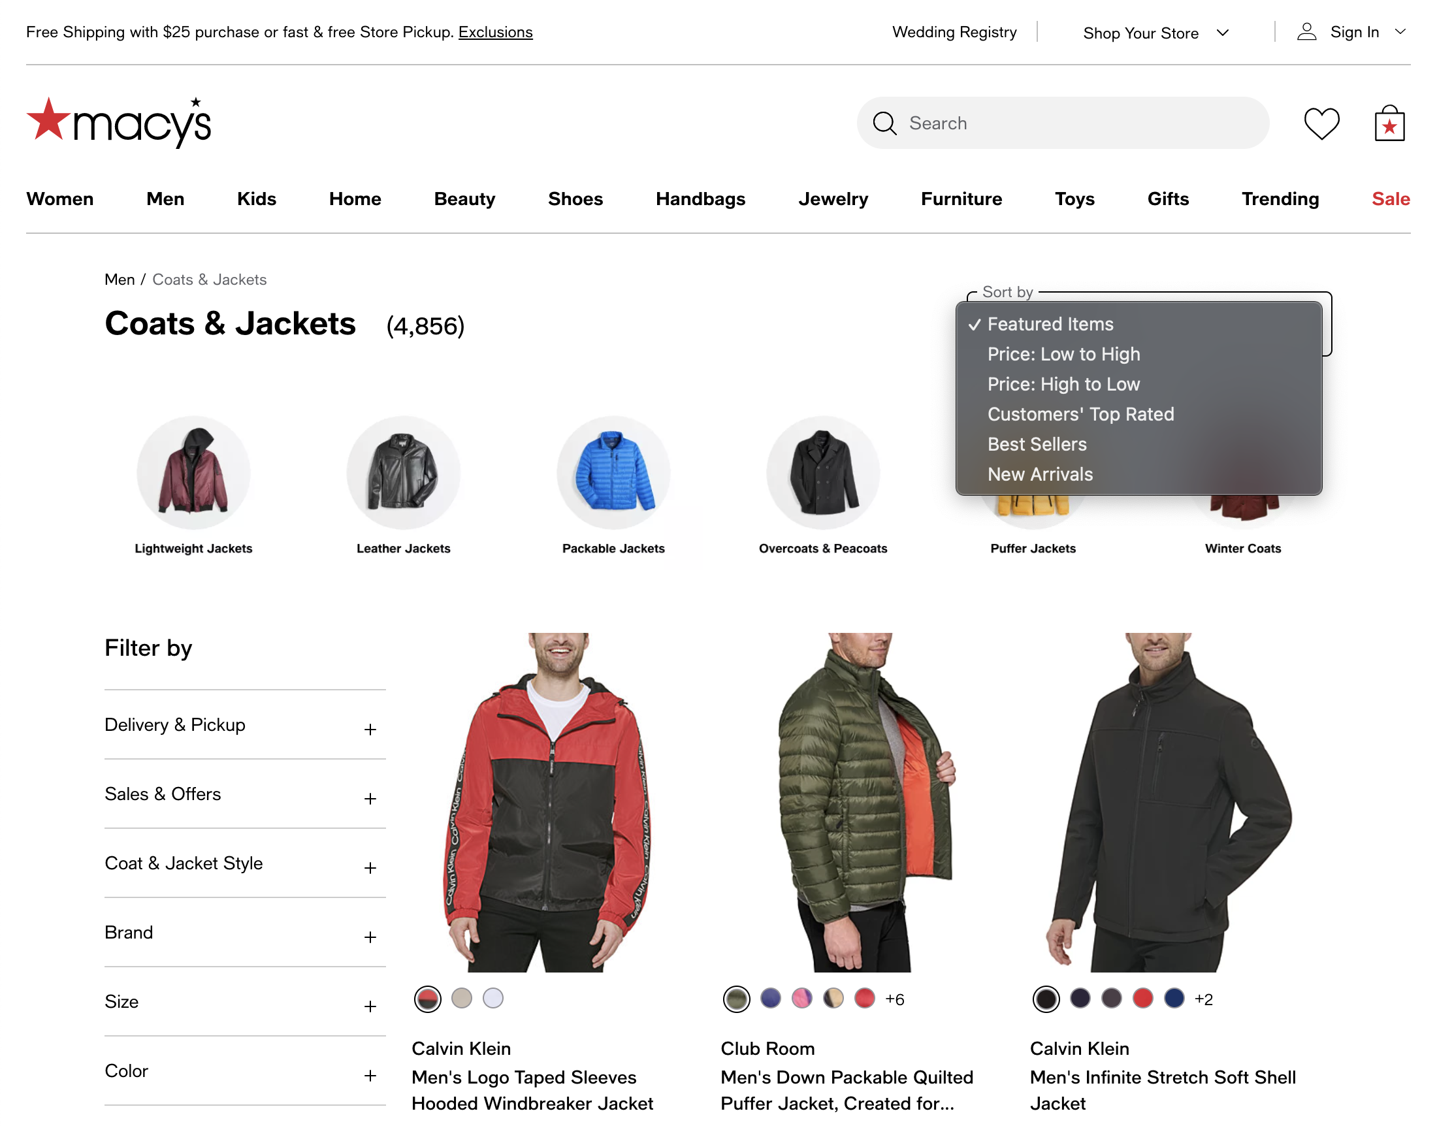Image resolution: width=1437 pixels, height=1126 pixels.
Task: Select Price: Low to High sorting
Action: (1063, 354)
